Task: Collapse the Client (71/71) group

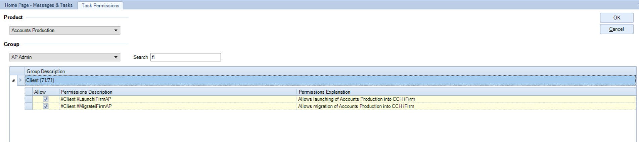Action: click(x=13, y=81)
